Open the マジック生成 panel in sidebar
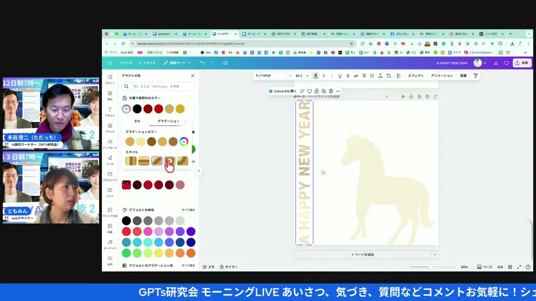Image resolution: width=536 pixels, height=301 pixels. [110, 212]
